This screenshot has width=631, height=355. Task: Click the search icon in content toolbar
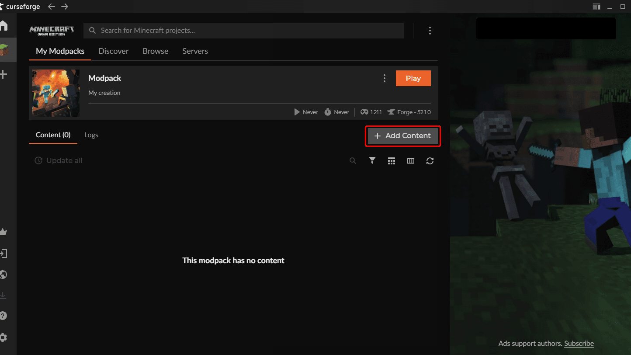pyautogui.click(x=353, y=161)
